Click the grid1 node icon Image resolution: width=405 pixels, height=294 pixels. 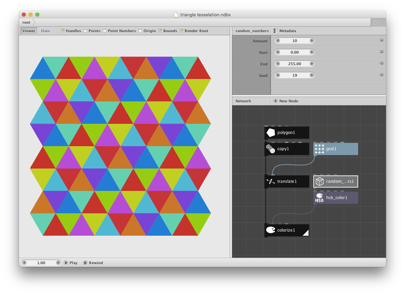[320, 149]
